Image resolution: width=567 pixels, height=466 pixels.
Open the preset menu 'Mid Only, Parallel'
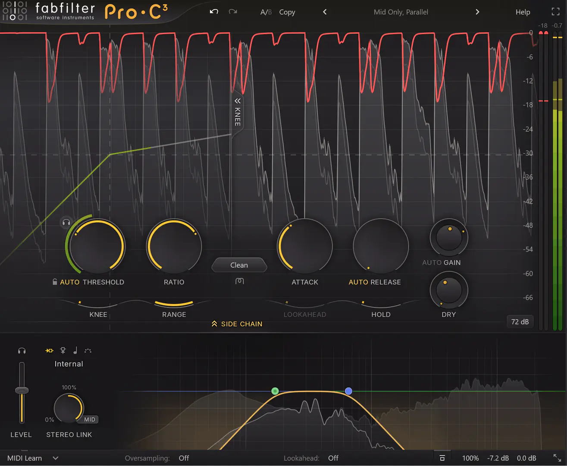click(x=401, y=12)
